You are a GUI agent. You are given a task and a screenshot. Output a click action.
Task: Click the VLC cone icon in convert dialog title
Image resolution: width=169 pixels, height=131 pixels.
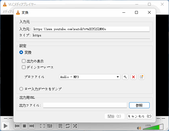[18, 13]
